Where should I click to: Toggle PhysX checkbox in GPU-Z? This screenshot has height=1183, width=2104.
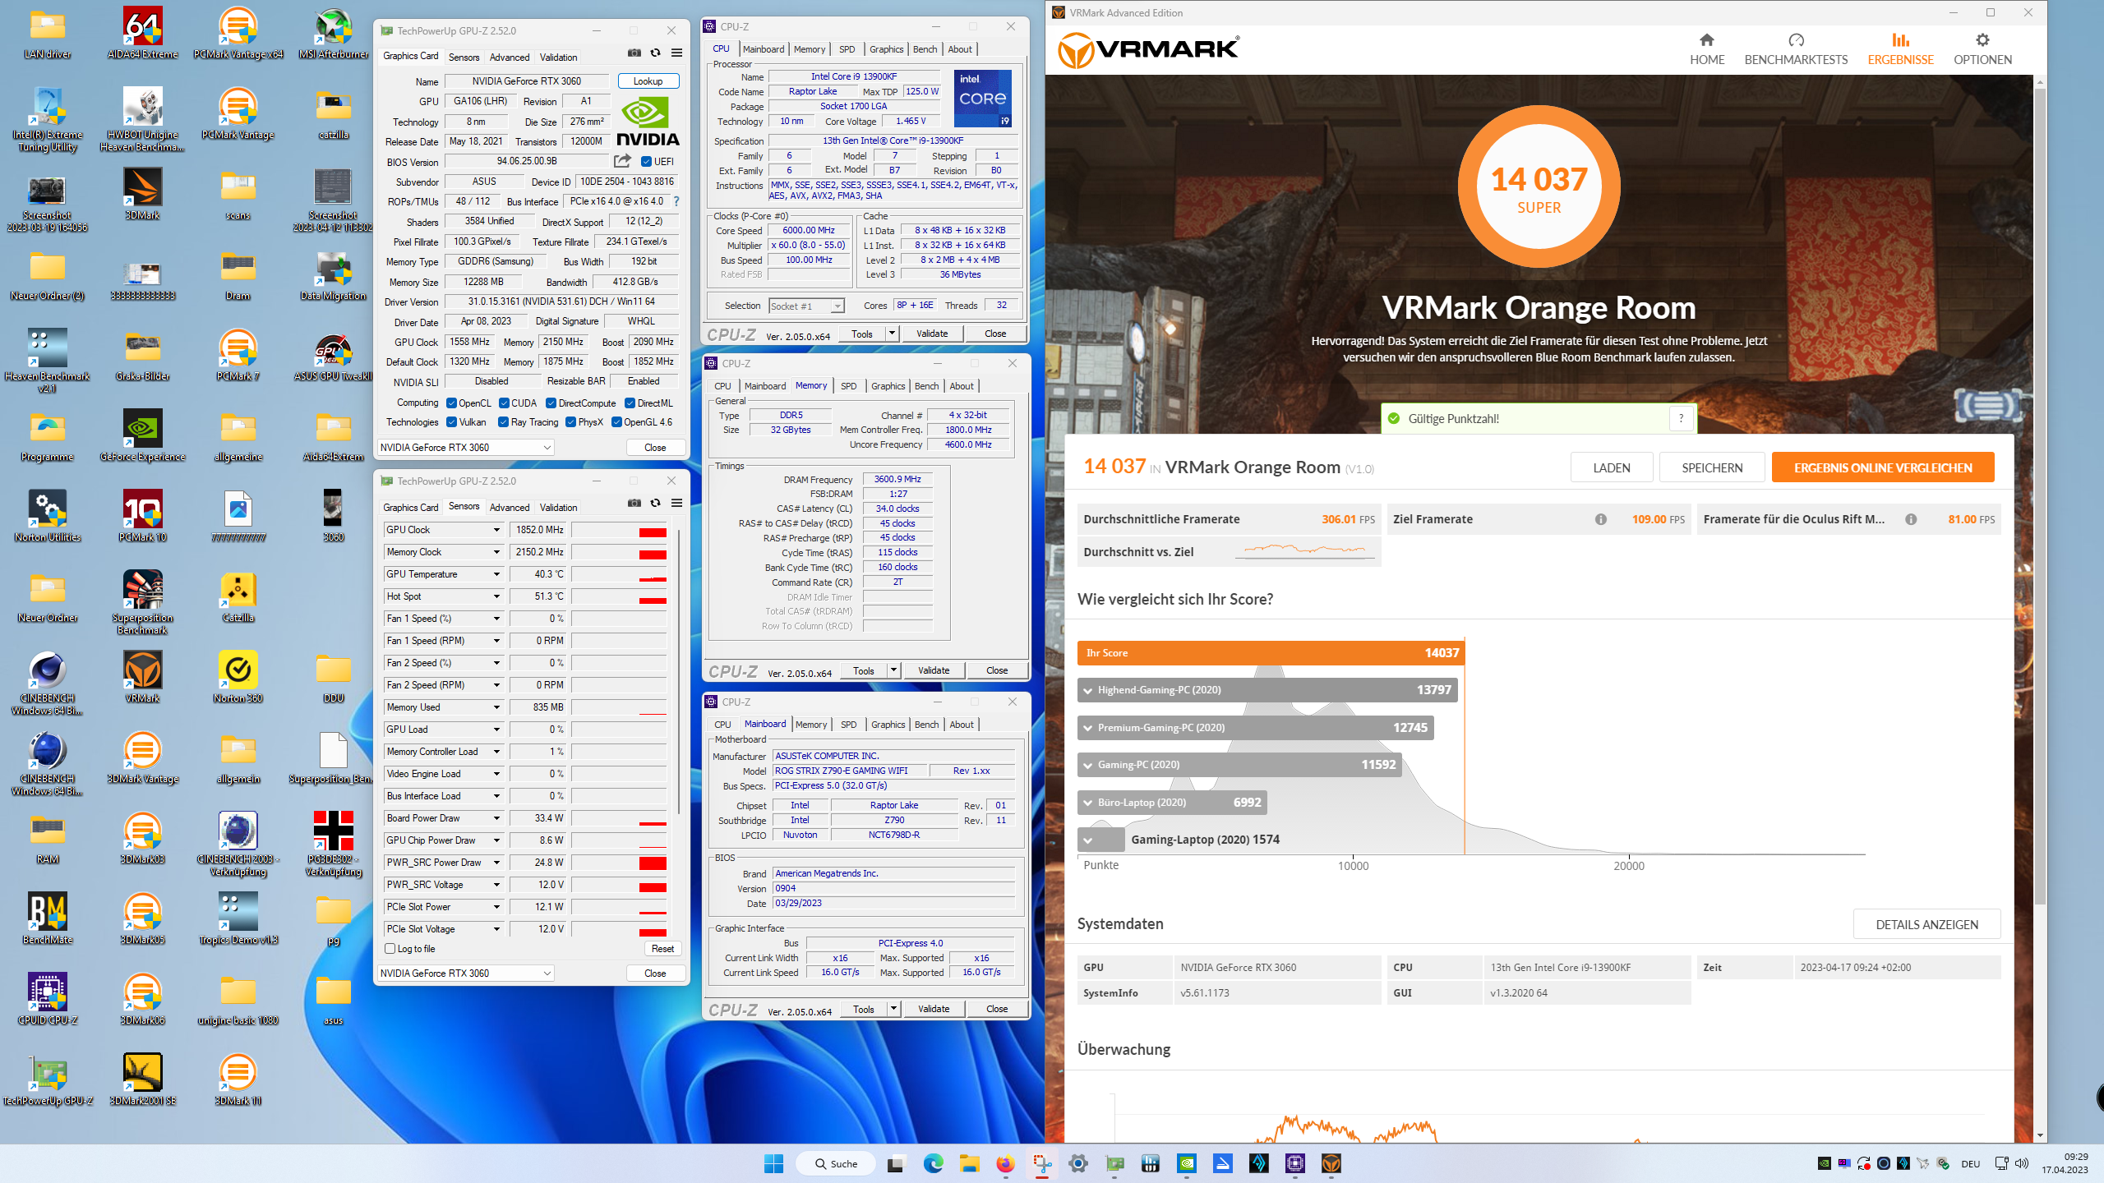570,422
